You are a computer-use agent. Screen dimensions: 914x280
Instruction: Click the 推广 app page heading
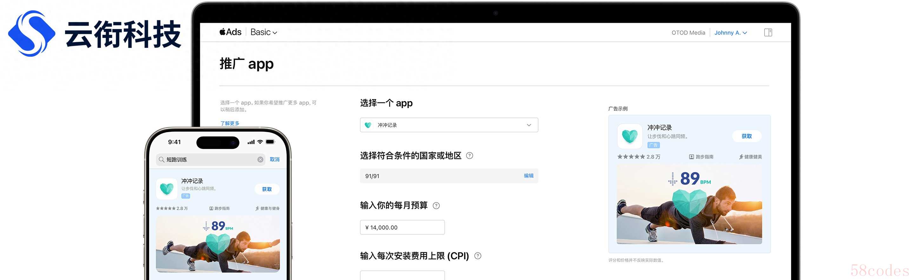click(x=247, y=64)
